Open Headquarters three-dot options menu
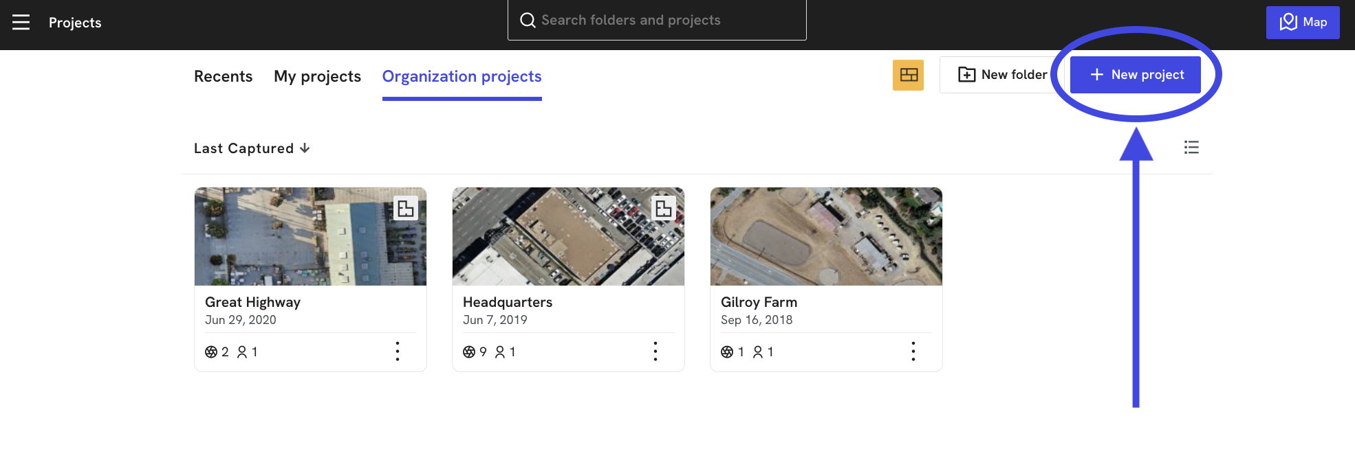Viewport: 1355px width, 449px height. click(655, 352)
